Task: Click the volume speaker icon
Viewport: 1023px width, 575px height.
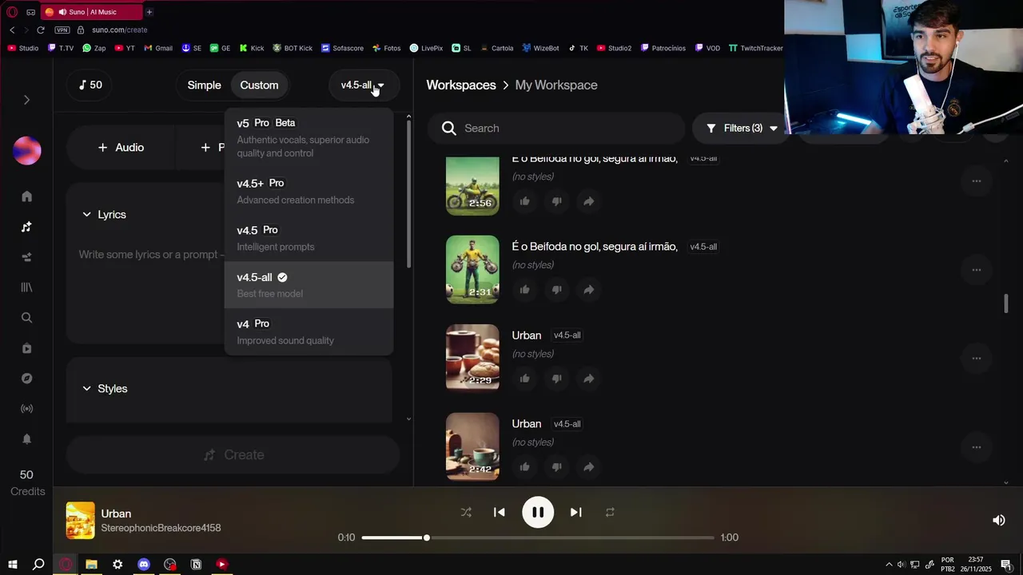Action: pos(999,520)
